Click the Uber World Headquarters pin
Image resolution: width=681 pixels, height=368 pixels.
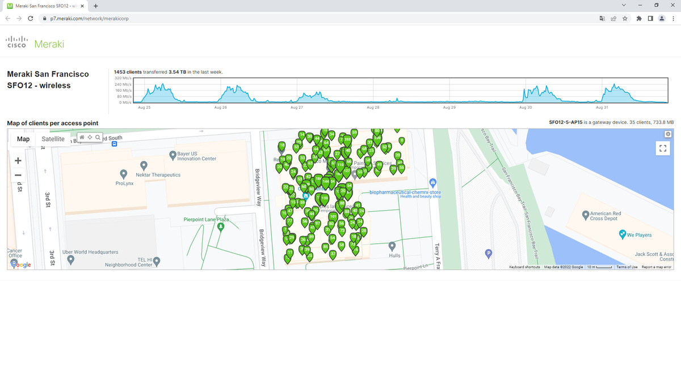pyautogui.click(x=70, y=260)
